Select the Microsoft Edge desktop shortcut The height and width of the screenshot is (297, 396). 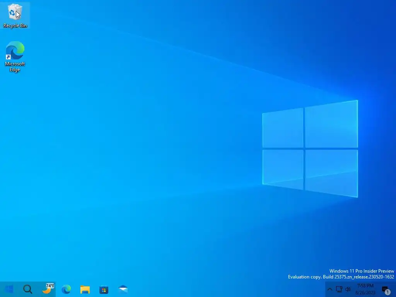tap(15, 56)
